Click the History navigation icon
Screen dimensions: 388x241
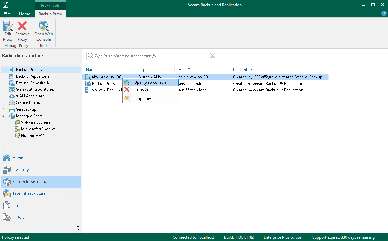pos(7,217)
